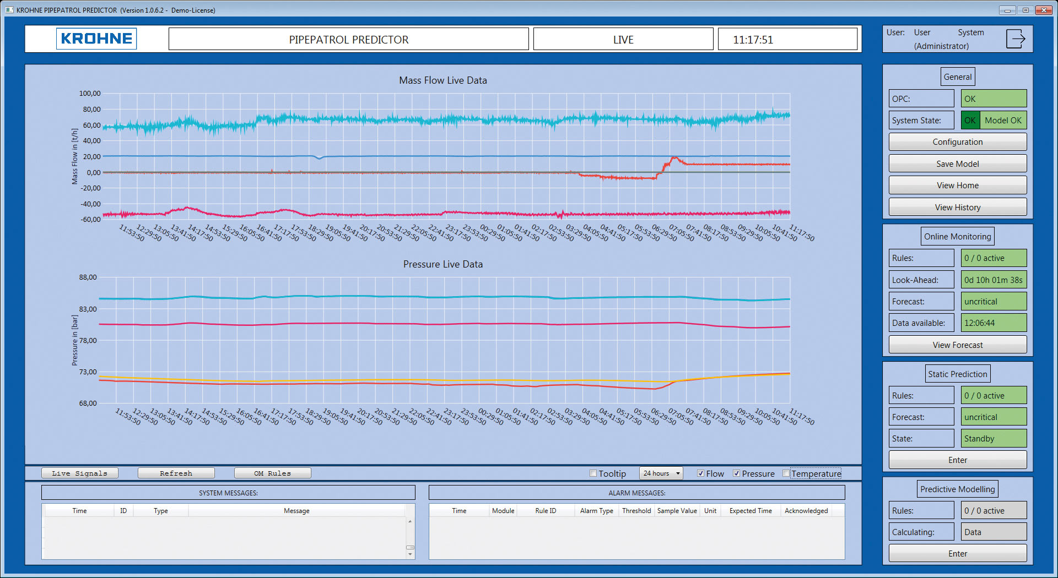The image size is (1058, 578).
Task: Uncheck the Flow checkbox
Action: click(700, 473)
